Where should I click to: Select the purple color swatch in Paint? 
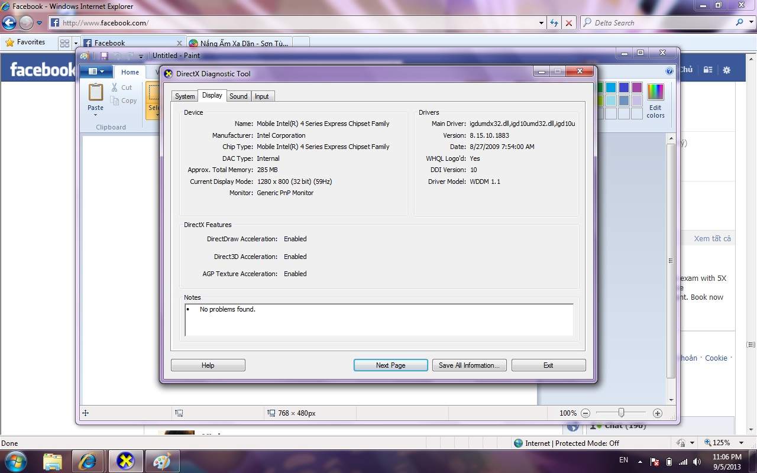(x=636, y=88)
